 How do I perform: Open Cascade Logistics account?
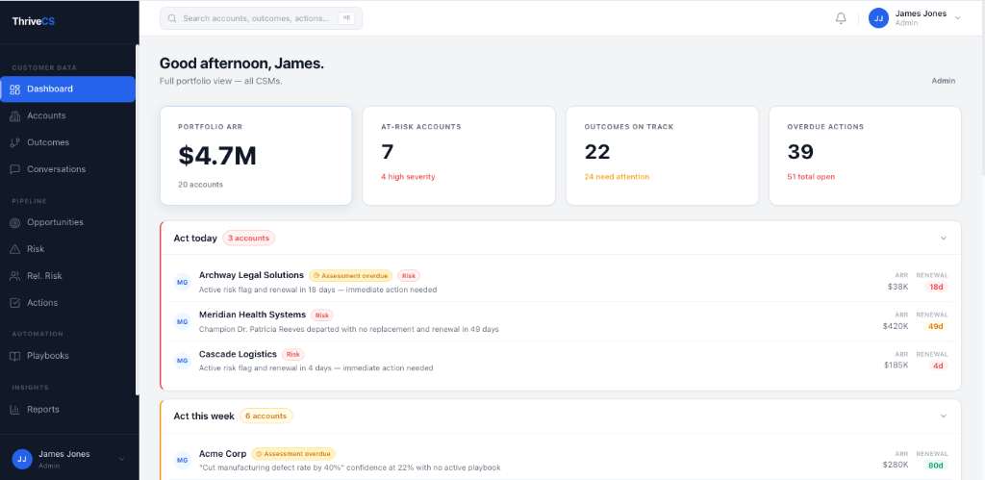(239, 354)
